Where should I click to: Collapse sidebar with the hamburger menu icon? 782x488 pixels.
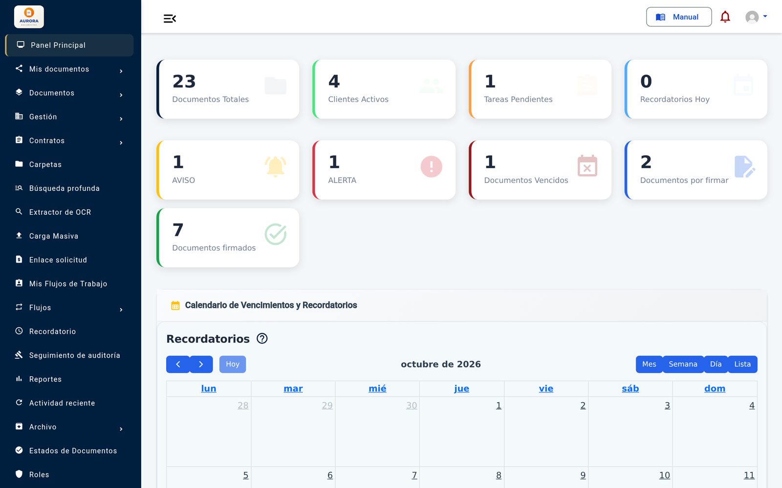pos(170,19)
